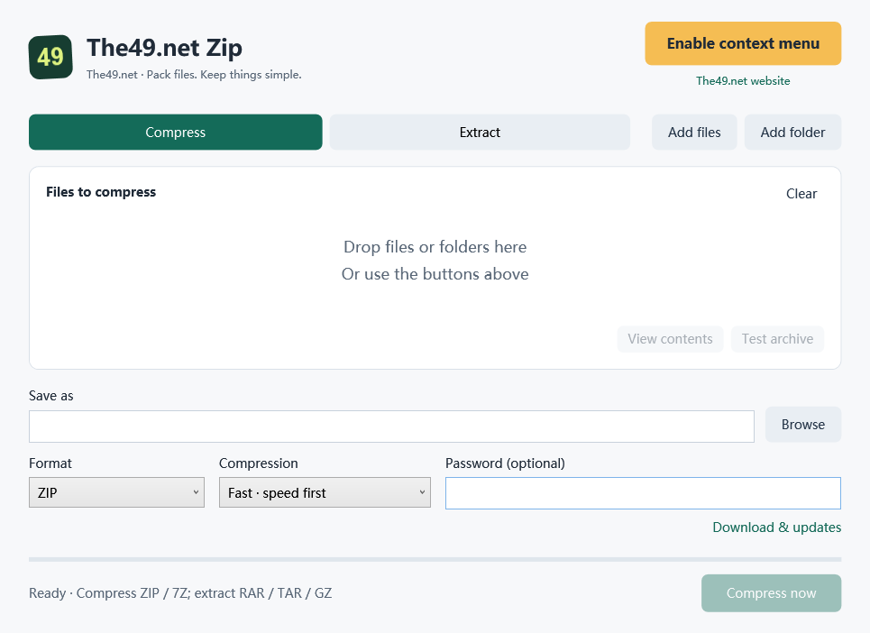Open the Download & updates link

(777, 527)
